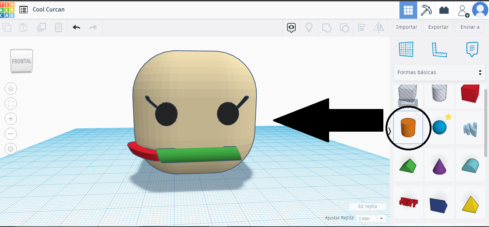Open the Ajustar Rejilla 1 mm dropdown
This screenshot has width=489, height=227.
[x=371, y=218]
